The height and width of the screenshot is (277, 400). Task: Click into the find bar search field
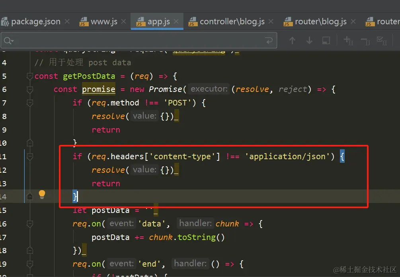(139, 40)
